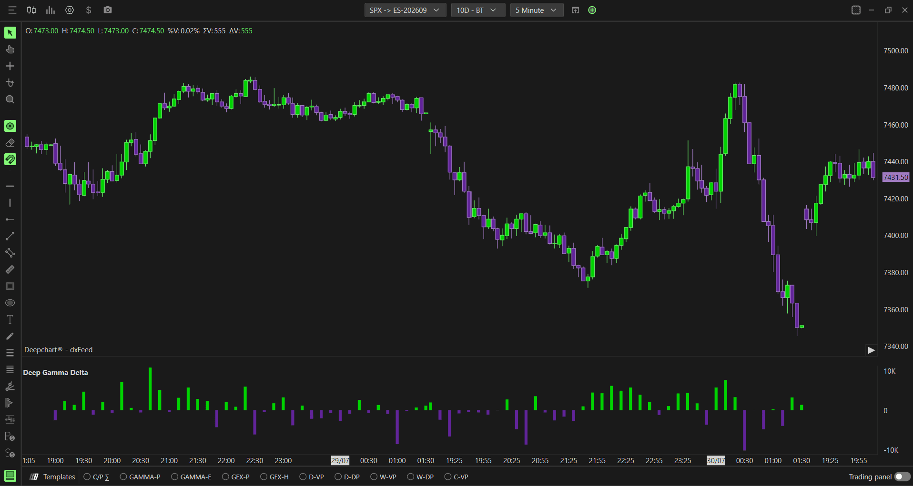The image size is (913, 486).
Task: Select the four-line levels tool
Action: click(10, 369)
